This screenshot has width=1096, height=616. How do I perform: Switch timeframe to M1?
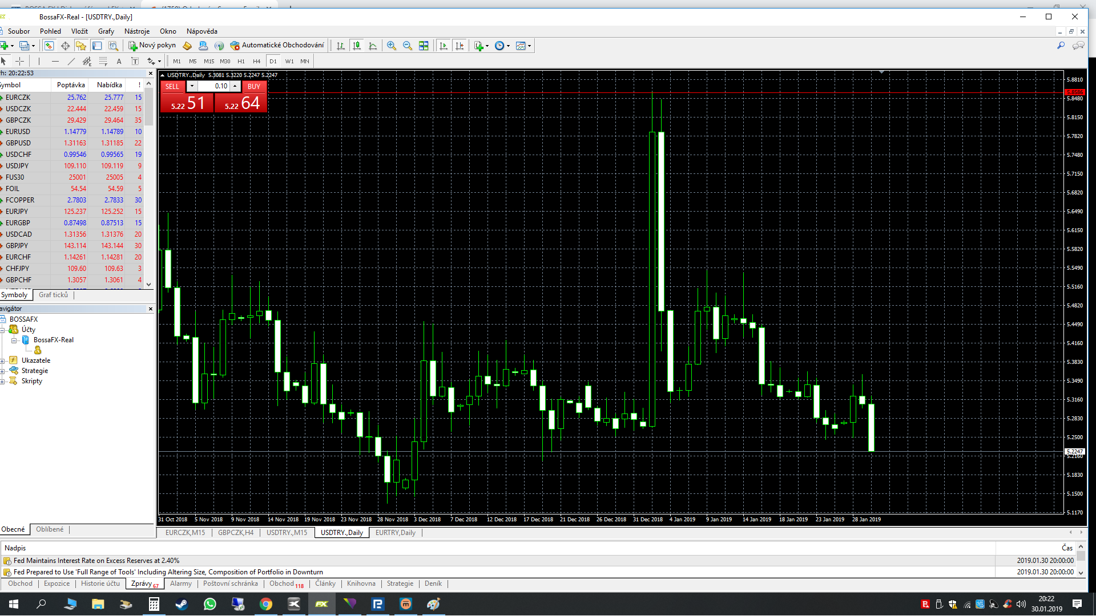click(x=177, y=61)
